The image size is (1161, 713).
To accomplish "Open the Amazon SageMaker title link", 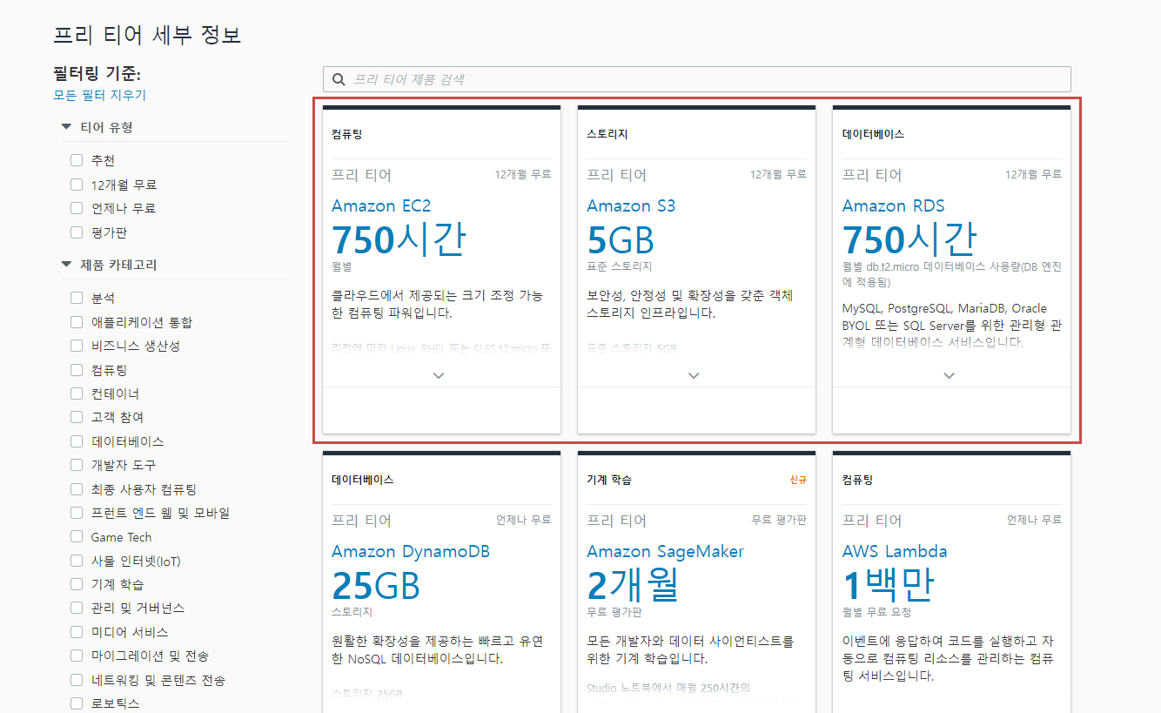I will pos(666,552).
